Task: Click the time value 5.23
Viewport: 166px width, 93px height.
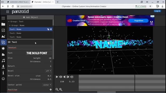Action: [x=72, y=82]
